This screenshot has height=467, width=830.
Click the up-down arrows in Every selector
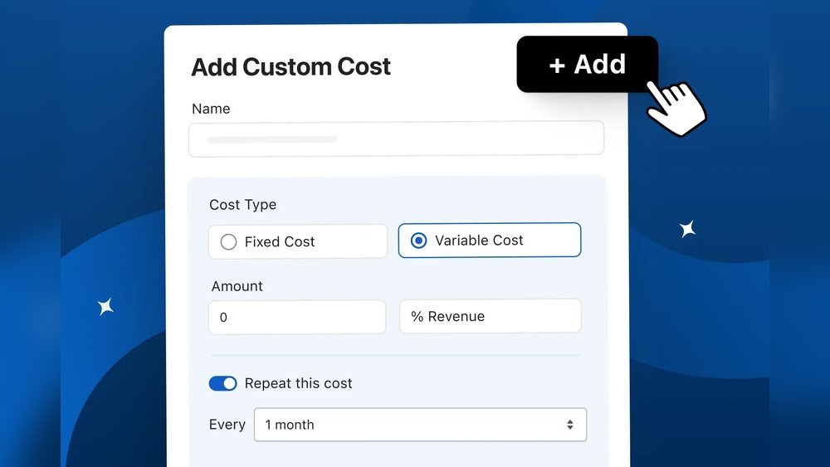(x=569, y=425)
